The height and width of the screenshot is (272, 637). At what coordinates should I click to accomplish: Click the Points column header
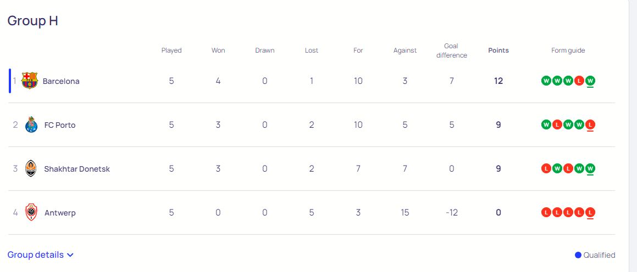(x=498, y=50)
